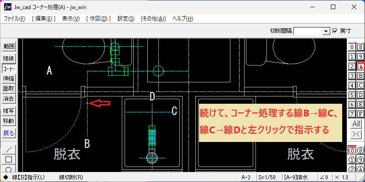Screen dimensions: 365x182
Task: Click the × 1.3 zoom factor status button
Action: click(x=344, y=177)
